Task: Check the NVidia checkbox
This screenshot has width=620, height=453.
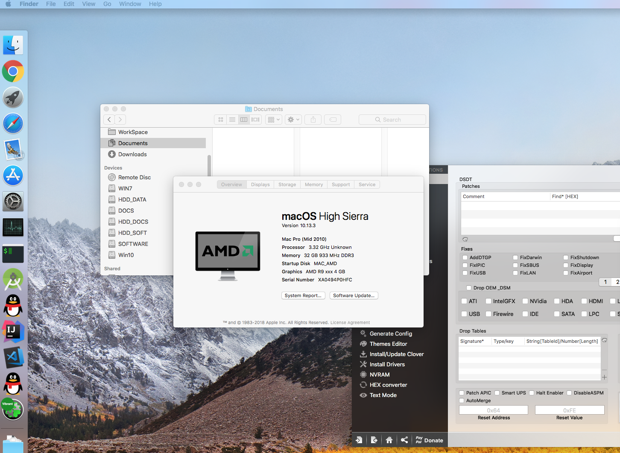Action: 525,301
